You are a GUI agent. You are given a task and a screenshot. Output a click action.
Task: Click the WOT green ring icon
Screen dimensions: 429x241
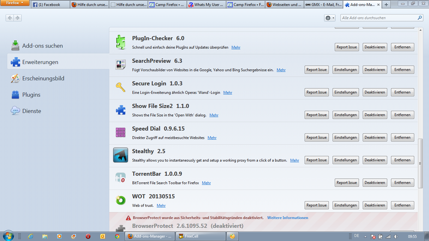point(121,200)
